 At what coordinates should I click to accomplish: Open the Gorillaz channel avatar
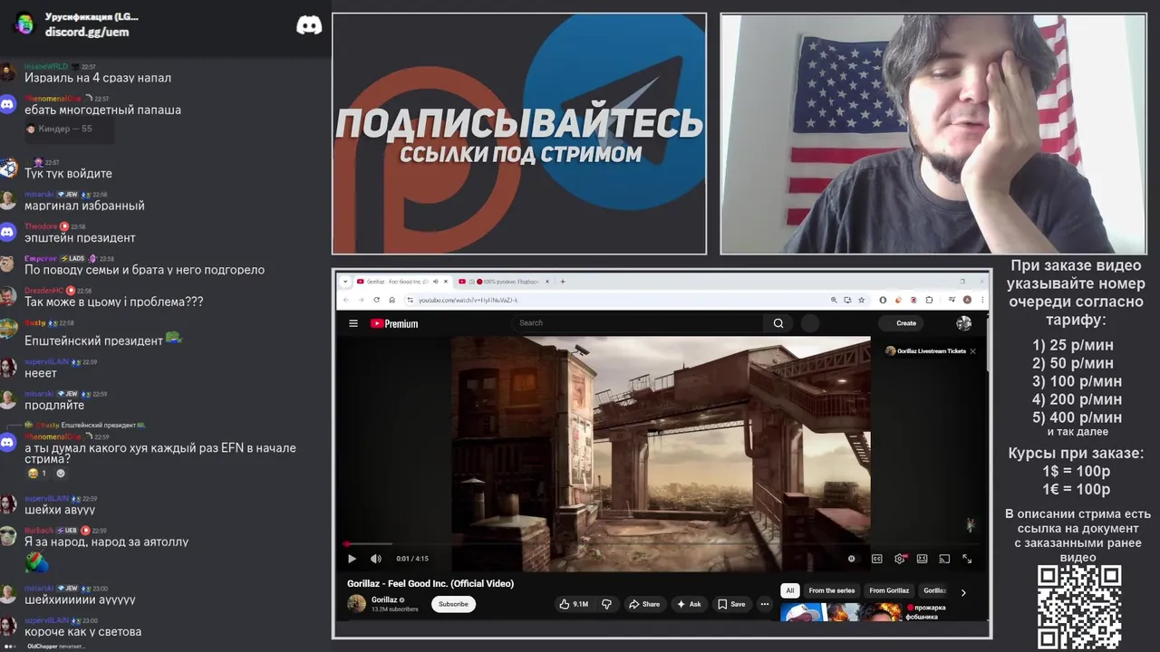[357, 603]
